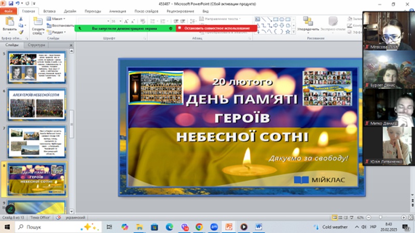Viewport: 415px width, 233px height.
Task: Switch to the Структура outline tab
Action: (x=36, y=45)
